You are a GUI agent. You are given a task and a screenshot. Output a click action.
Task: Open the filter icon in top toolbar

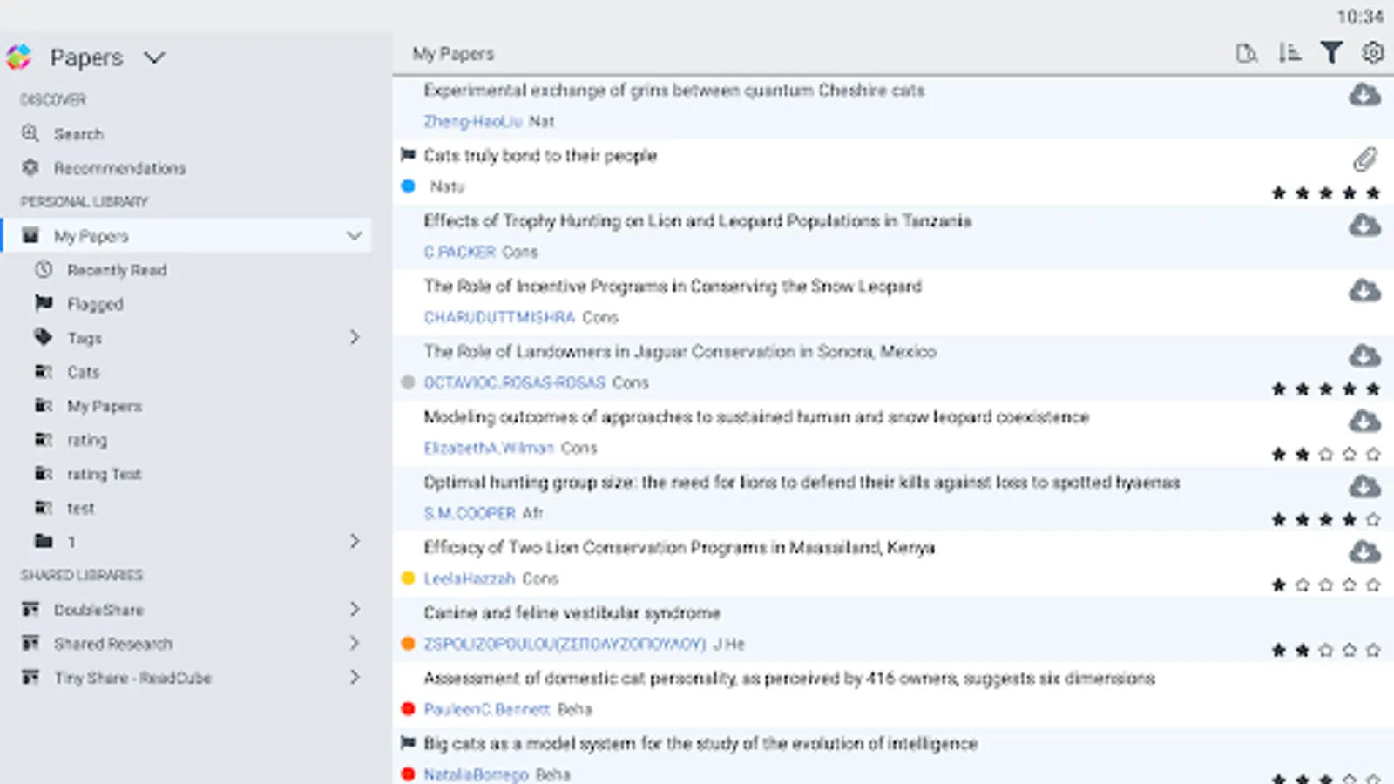click(x=1330, y=53)
